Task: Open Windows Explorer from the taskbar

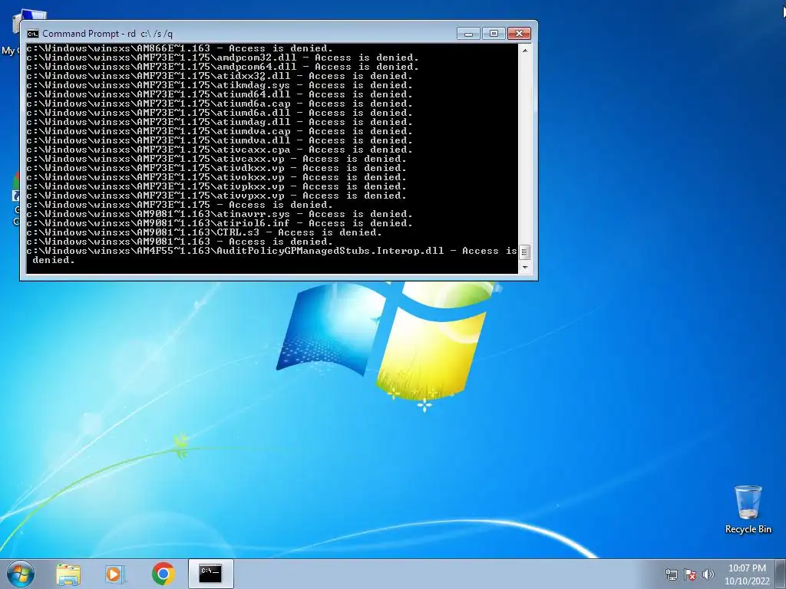Action: pos(68,574)
